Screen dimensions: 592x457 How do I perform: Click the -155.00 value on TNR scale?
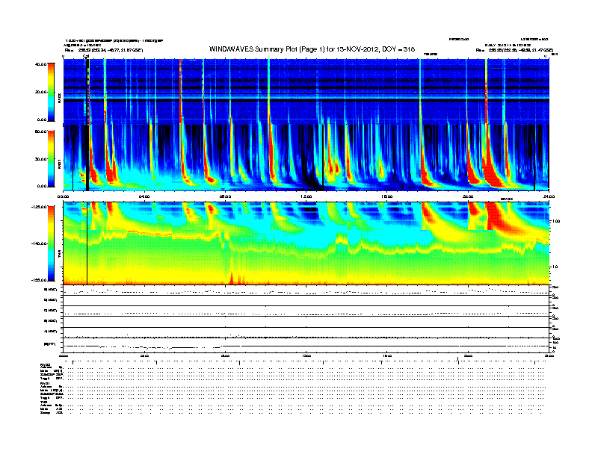click(40, 280)
